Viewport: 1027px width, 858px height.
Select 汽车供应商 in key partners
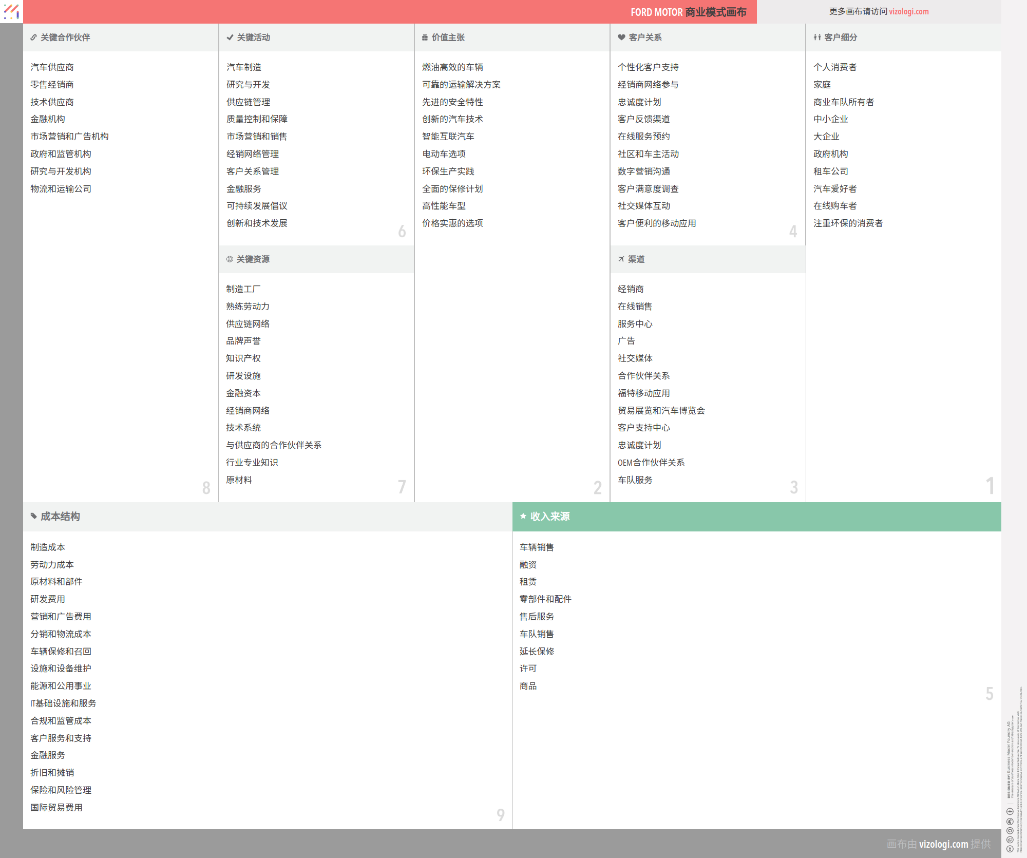click(x=52, y=67)
